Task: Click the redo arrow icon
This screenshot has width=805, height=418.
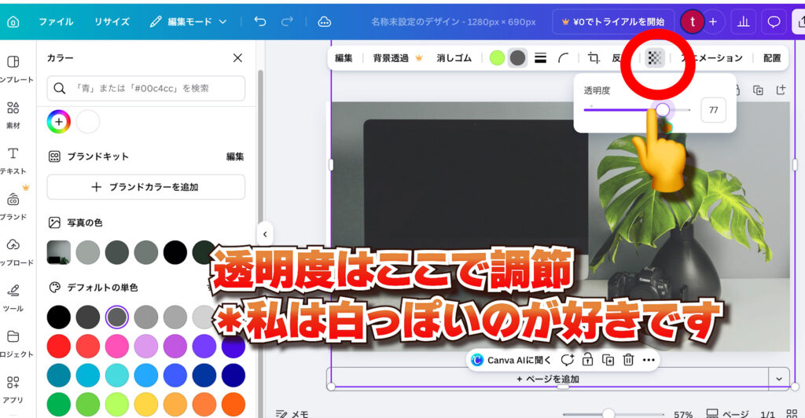Action: (x=288, y=21)
